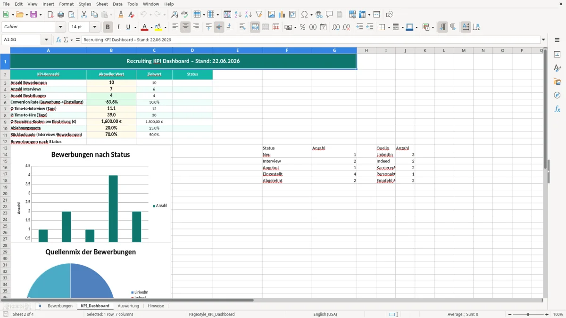Screen dimensions: 566x318
Task: Open the Function Wizard icon
Action: 58,40
